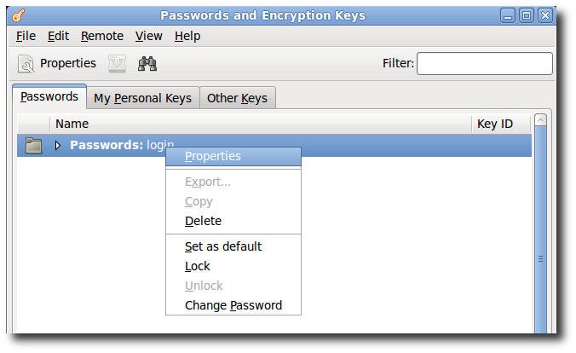Click the key app icon in title bar
The image size is (576, 353).
click(x=18, y=15)
